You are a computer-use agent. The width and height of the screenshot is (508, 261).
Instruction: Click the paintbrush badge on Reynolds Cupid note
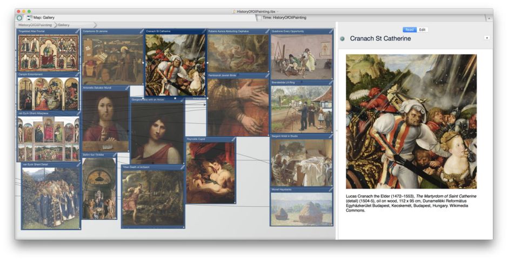click(x=233, y=139)
